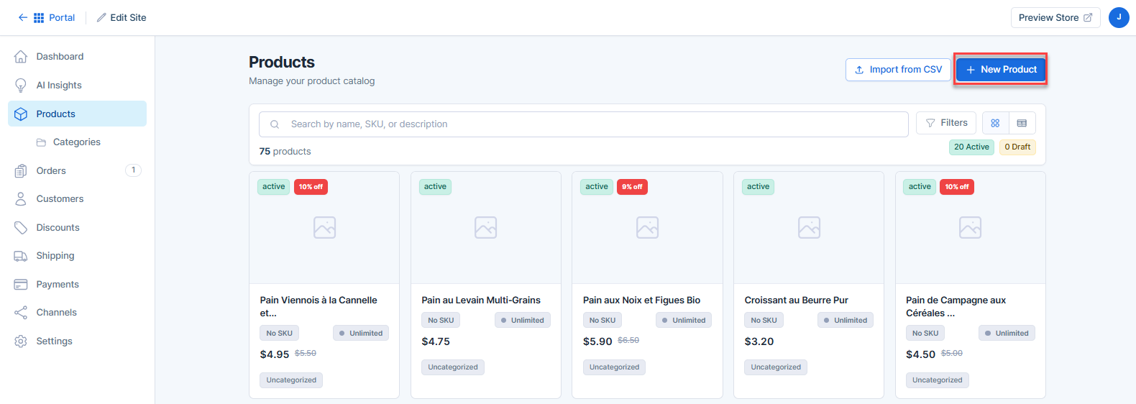Viewport: 1136px width, 404px height.
Task: Click the New Product button
Action: [x=1001, y=70]
